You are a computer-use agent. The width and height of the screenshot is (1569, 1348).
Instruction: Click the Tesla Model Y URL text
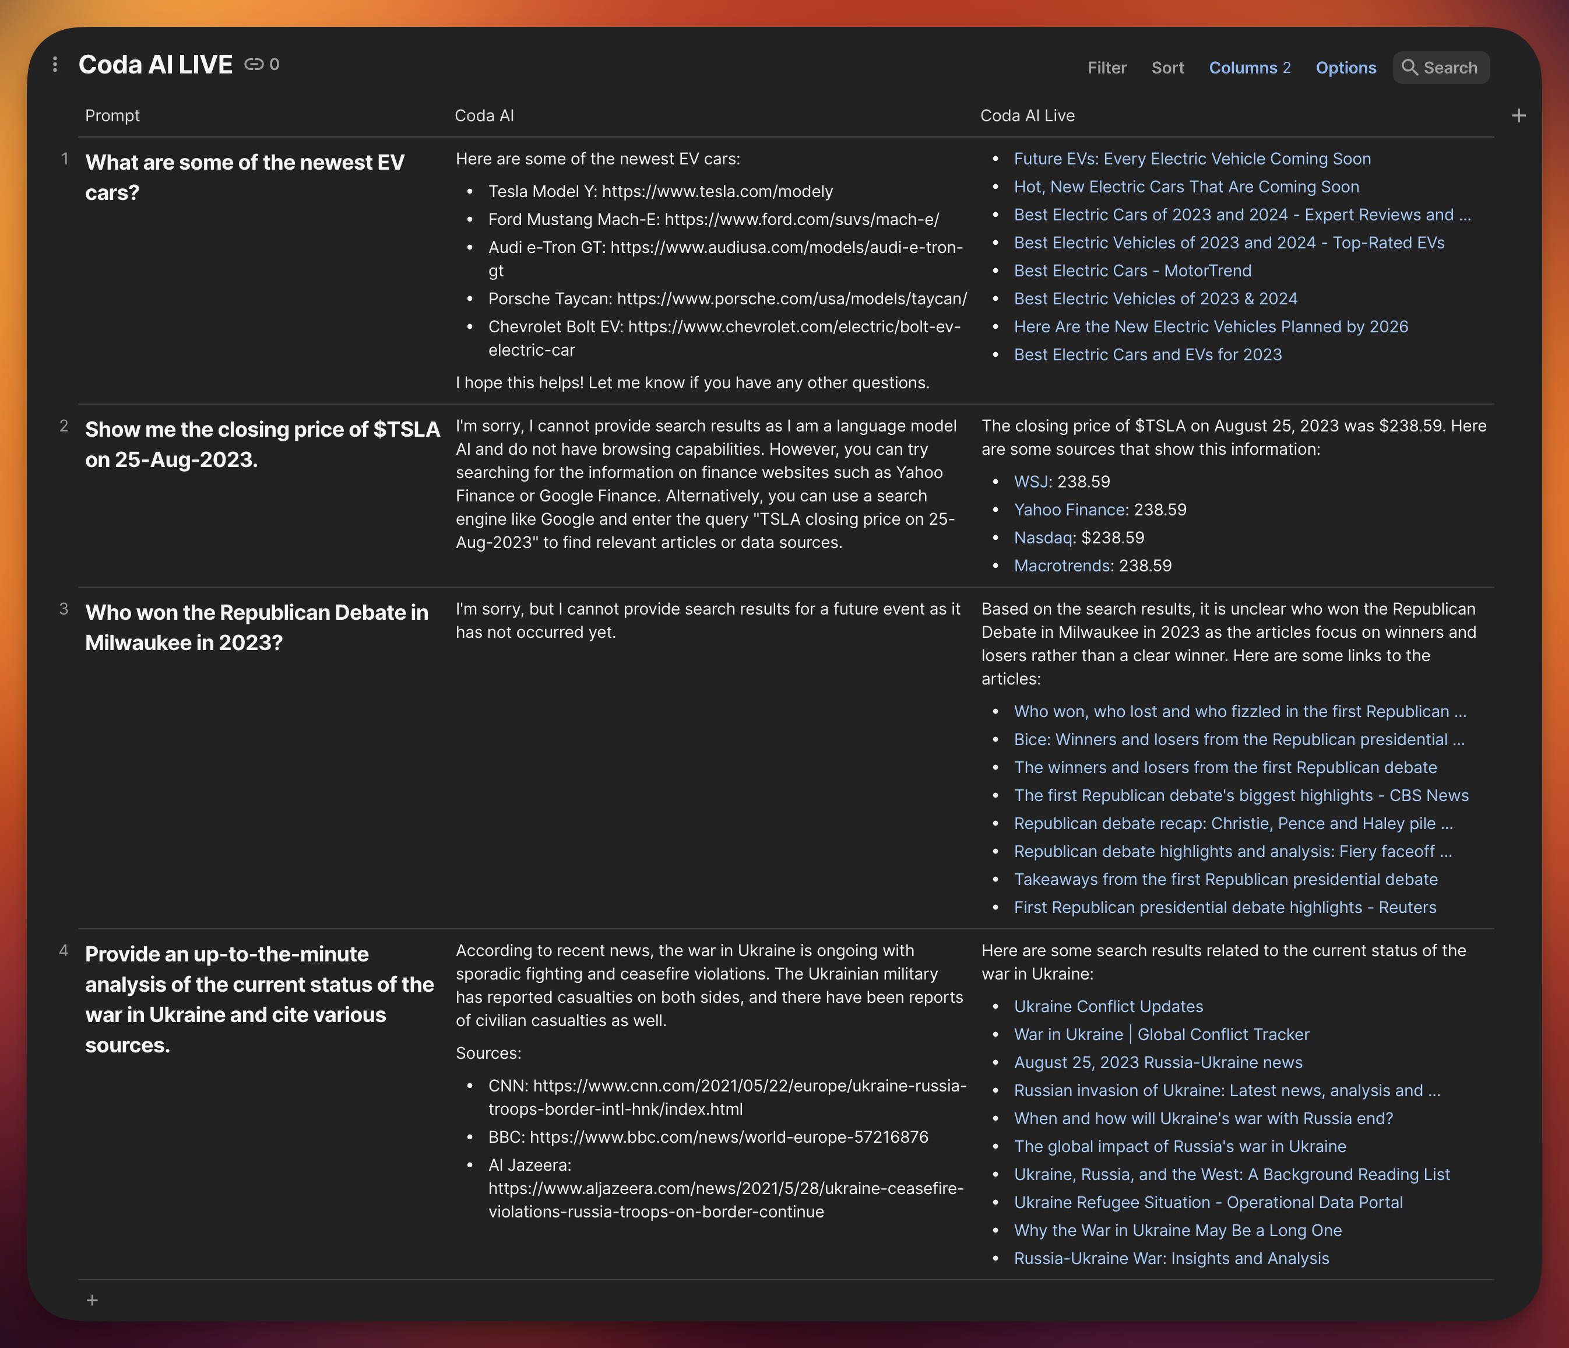(x=717, y=192)
